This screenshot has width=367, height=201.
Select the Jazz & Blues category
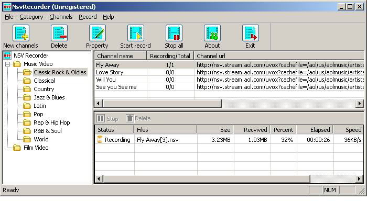(x=49, y=97)
